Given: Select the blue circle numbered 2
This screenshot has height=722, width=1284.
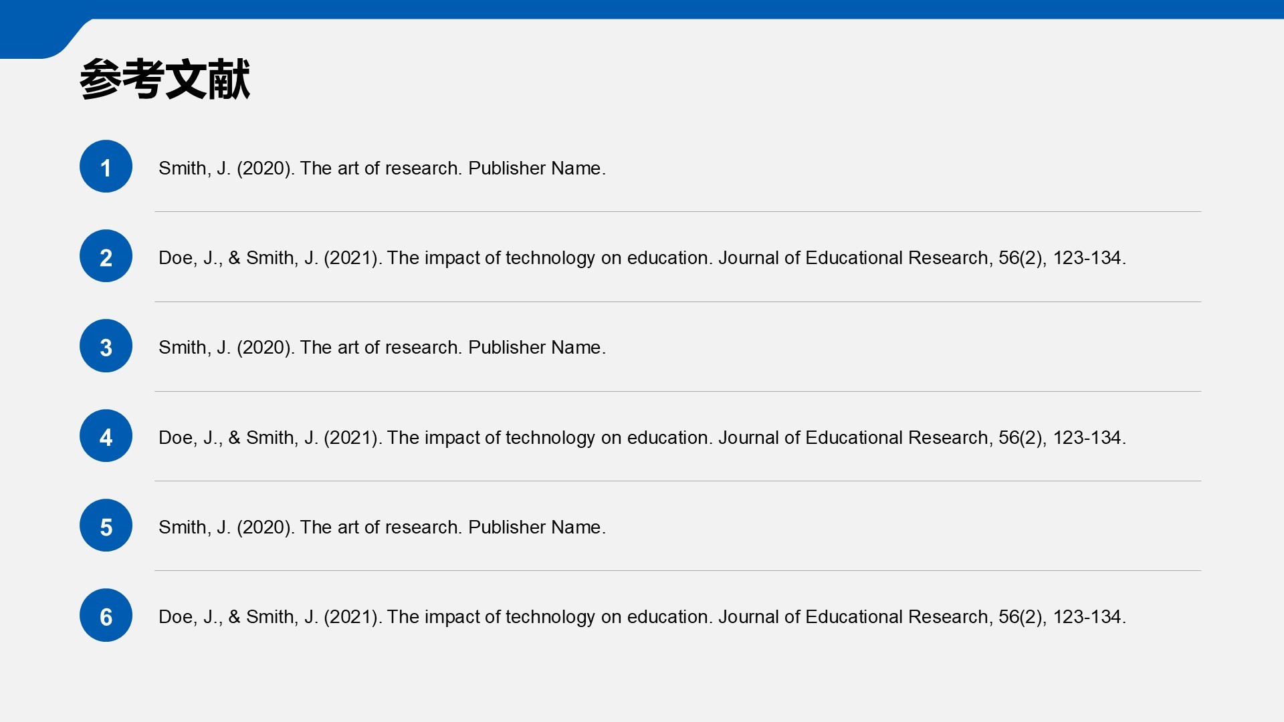Looking at the screenshot, I should pos(106,256).
